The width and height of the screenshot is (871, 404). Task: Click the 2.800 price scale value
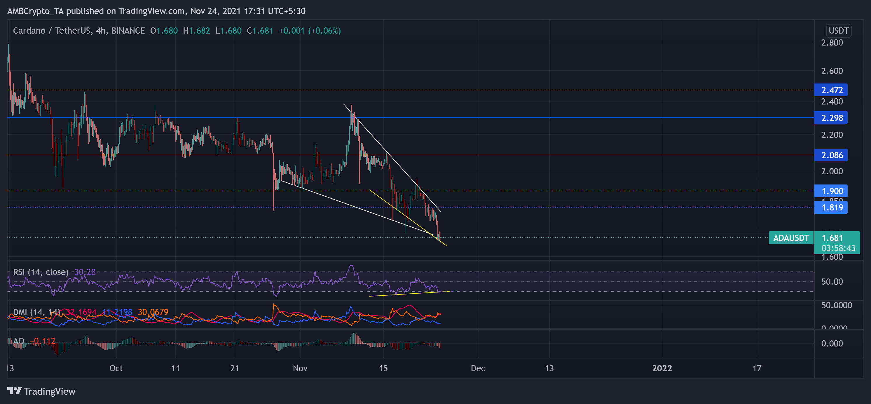pyautogui.click(x=832, y=42)
